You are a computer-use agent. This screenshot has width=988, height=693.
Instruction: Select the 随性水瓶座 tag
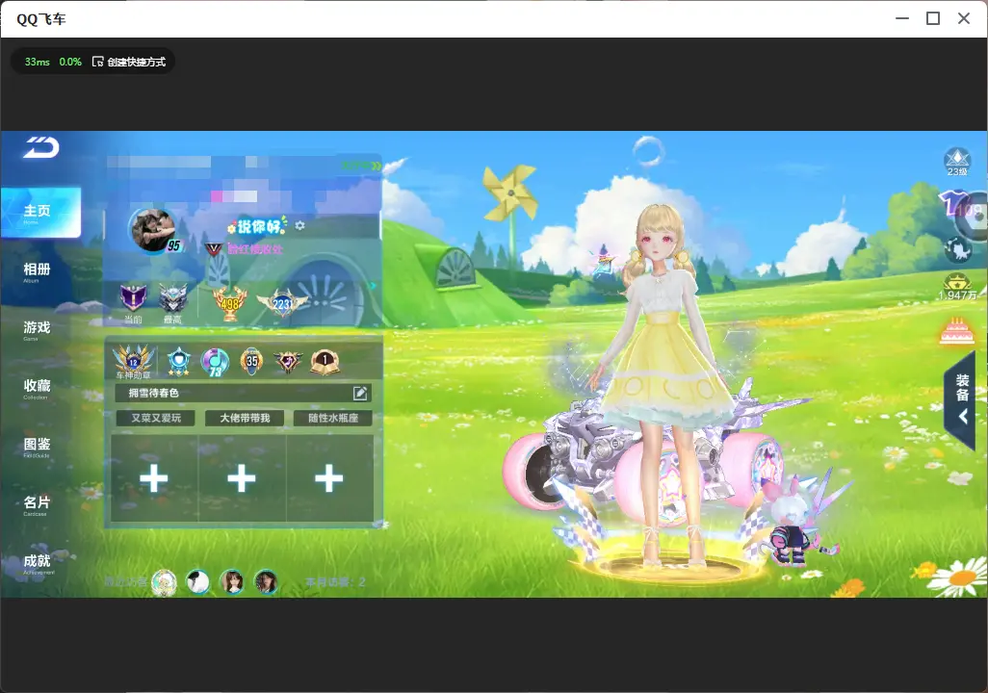click(x=332, y=418)
